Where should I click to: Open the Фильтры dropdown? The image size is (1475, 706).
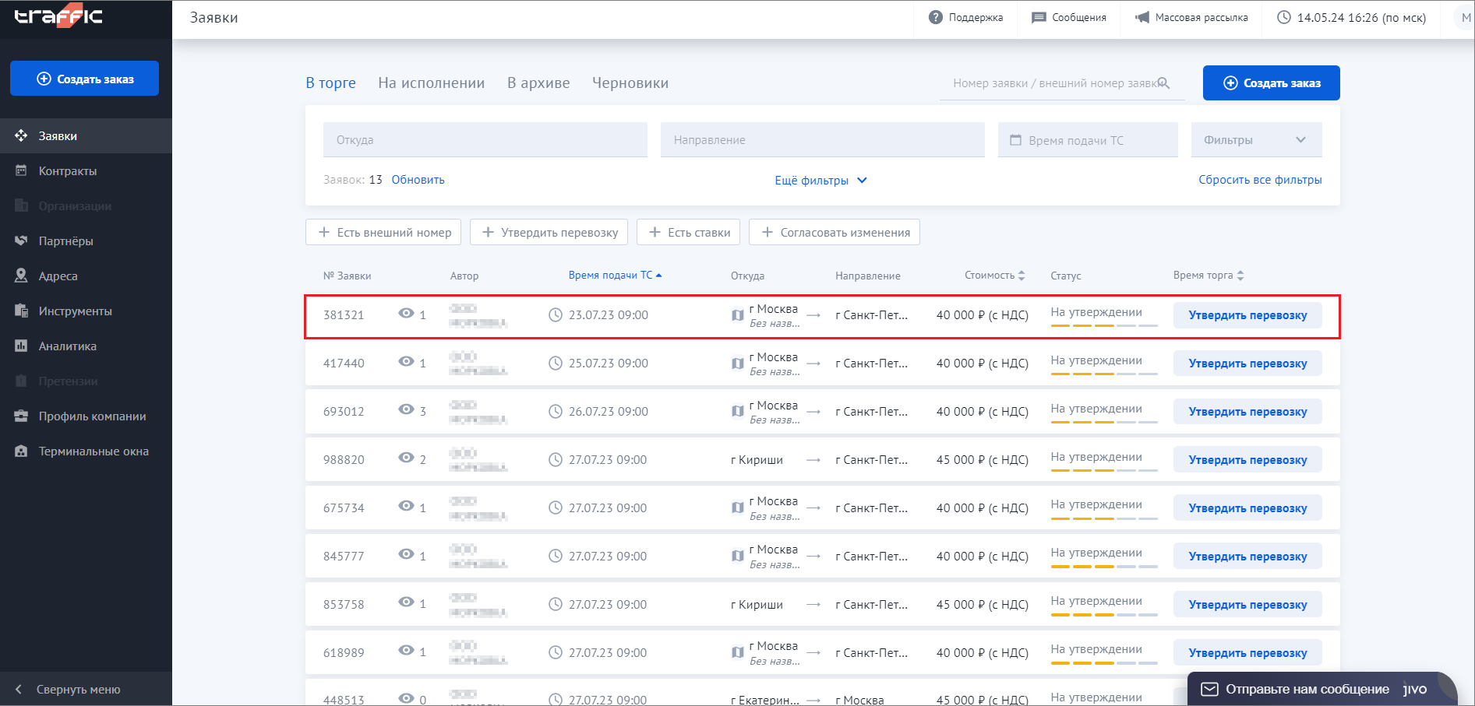pyautogui.click(x=1256, y=139)
